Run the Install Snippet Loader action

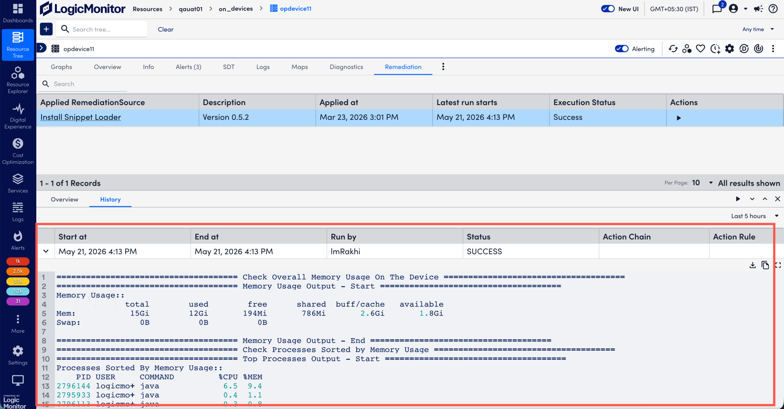[679, 118]
